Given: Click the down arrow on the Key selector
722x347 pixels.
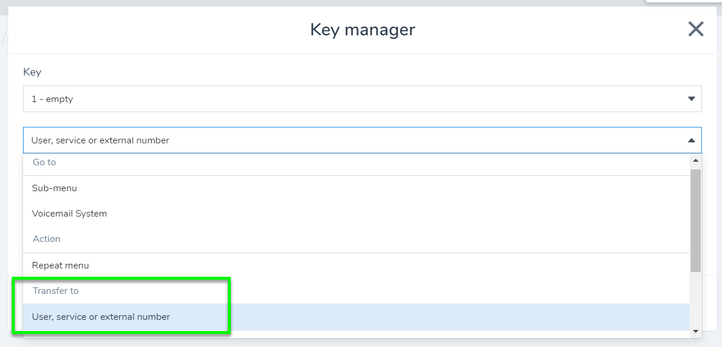Looking at the screenshot, I should point(691,99).
